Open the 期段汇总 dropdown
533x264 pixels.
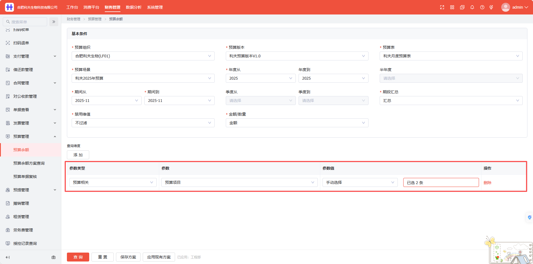click(x=451, y=101)
